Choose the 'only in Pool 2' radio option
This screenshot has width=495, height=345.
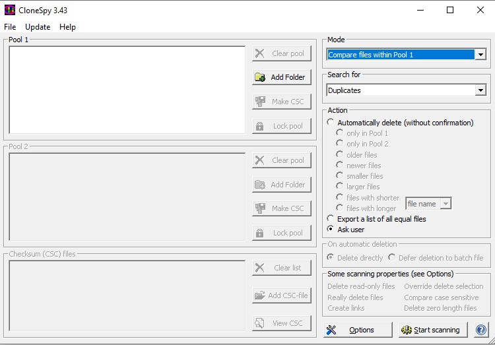click(340, 143)
